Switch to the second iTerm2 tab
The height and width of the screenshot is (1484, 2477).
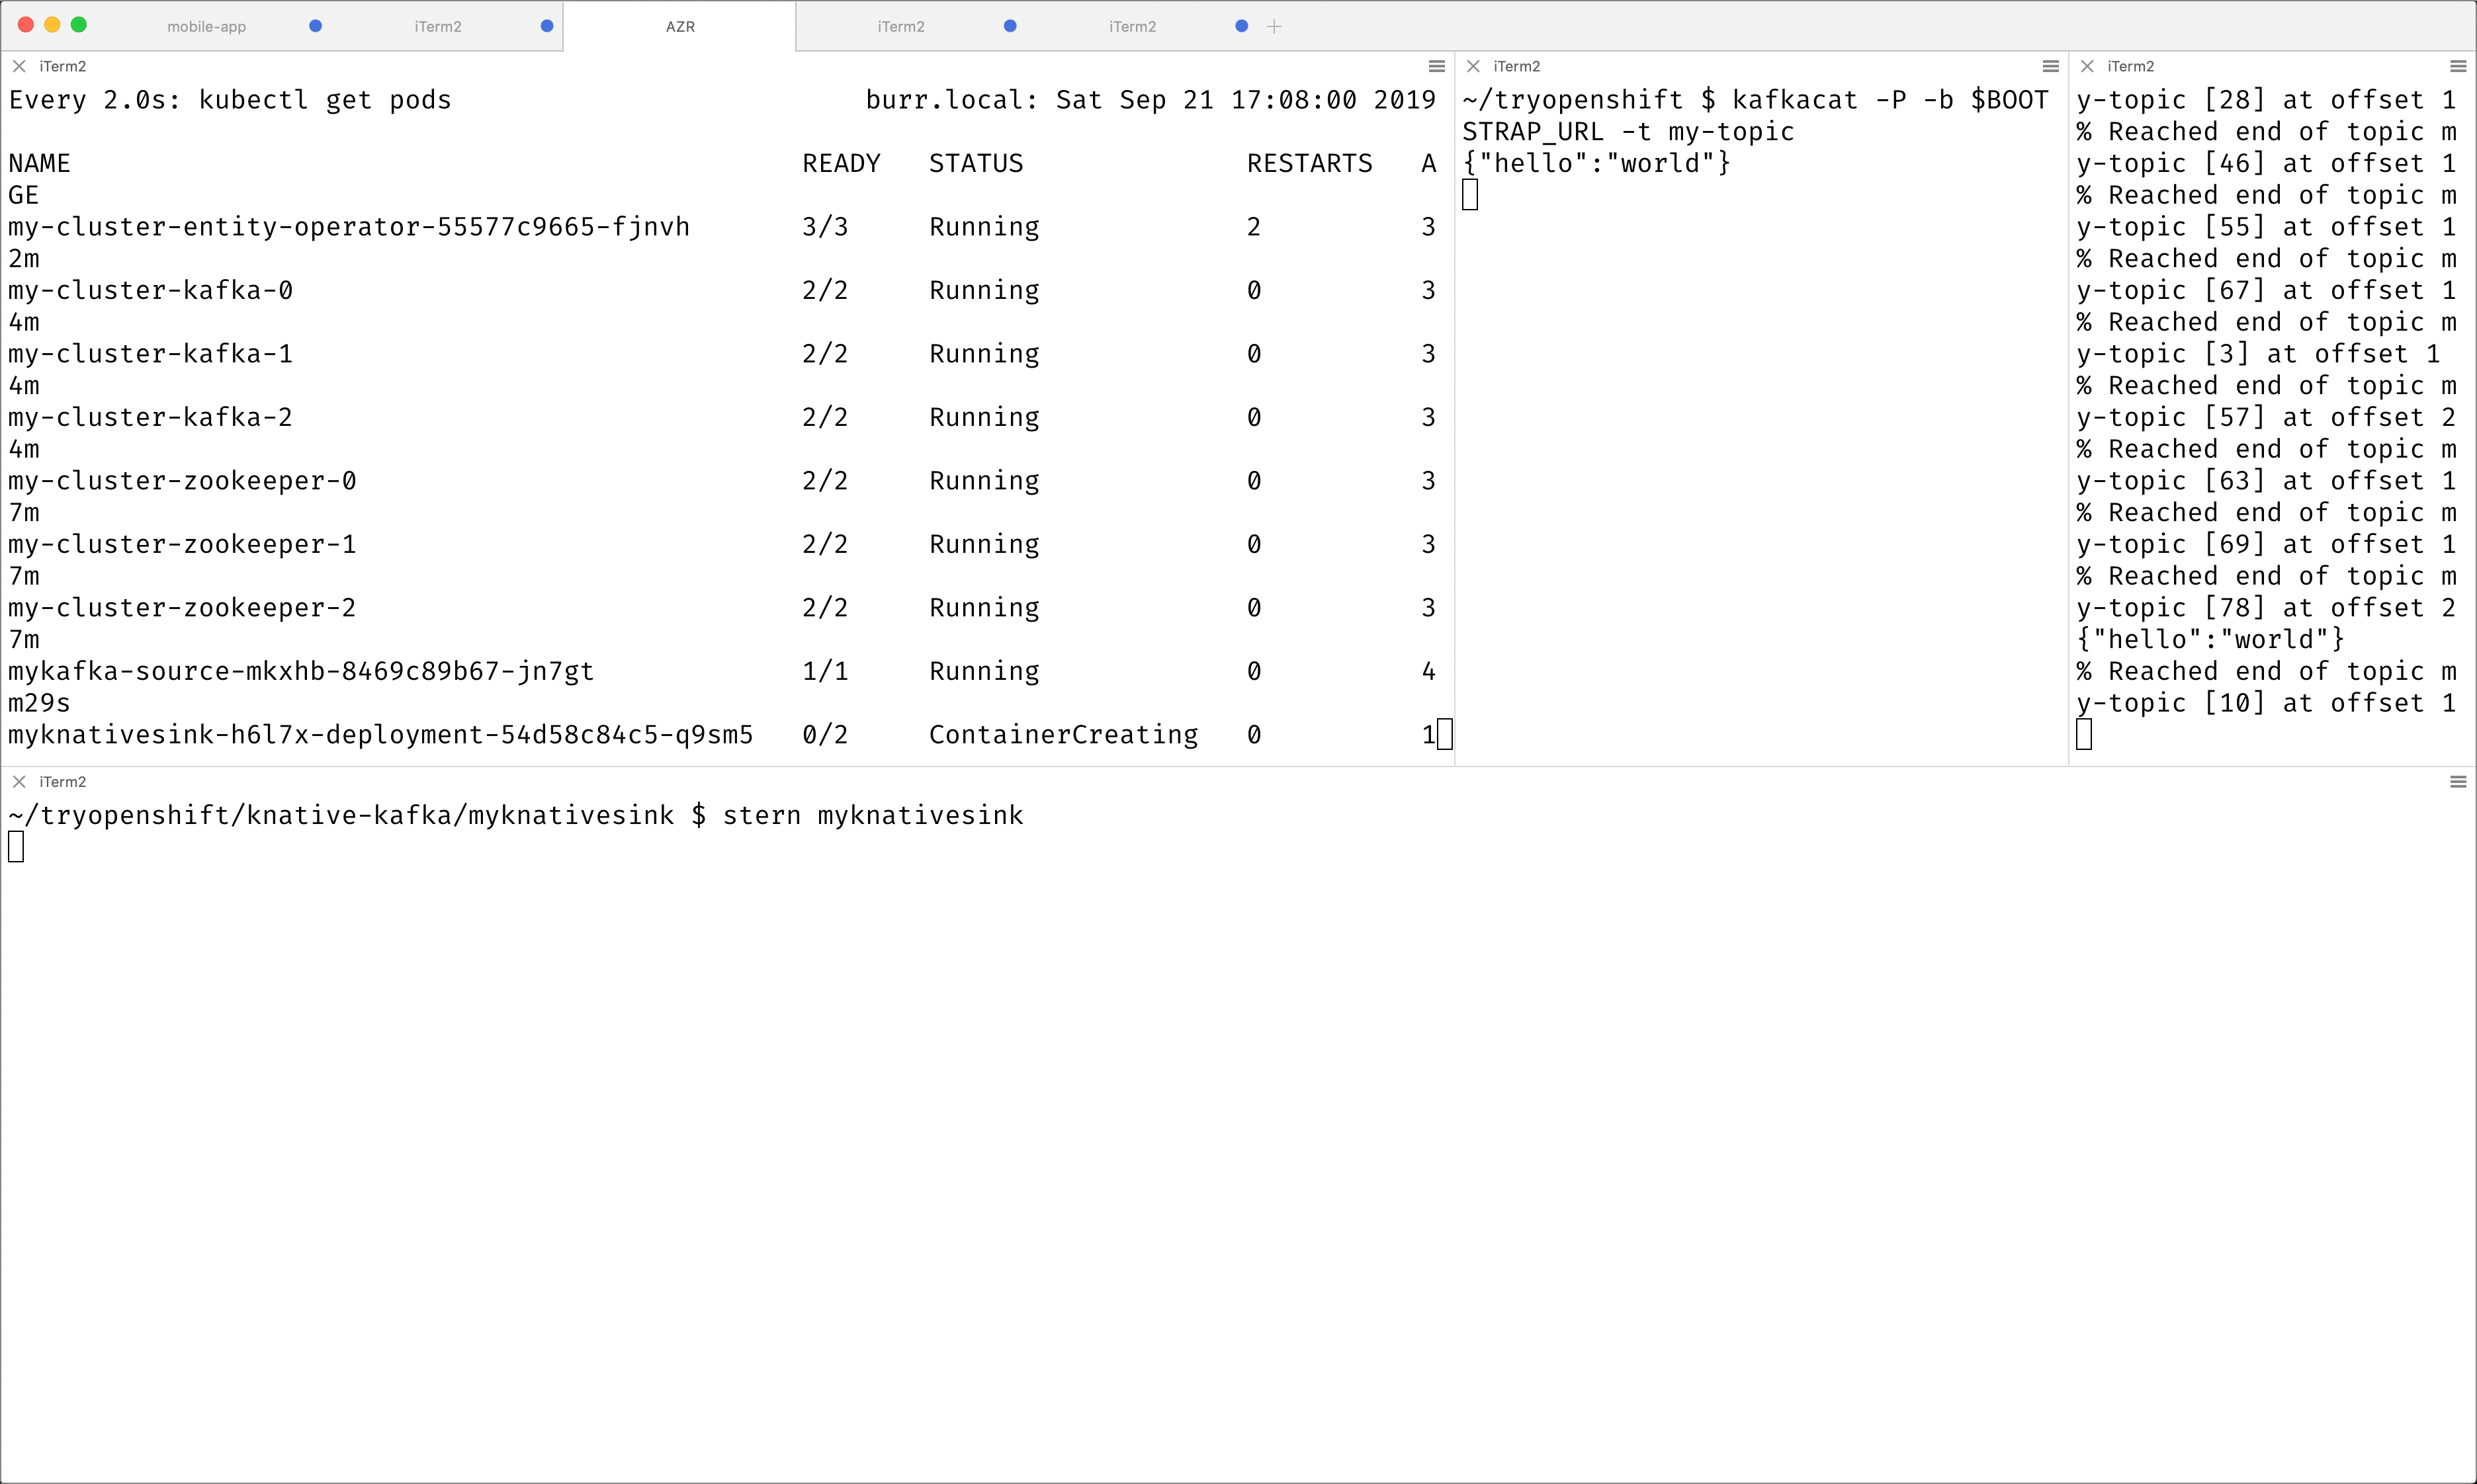click(x=437, y=27)
